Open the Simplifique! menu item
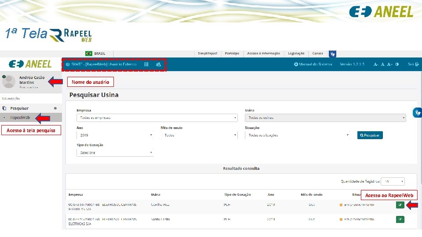 pos(207,54)
